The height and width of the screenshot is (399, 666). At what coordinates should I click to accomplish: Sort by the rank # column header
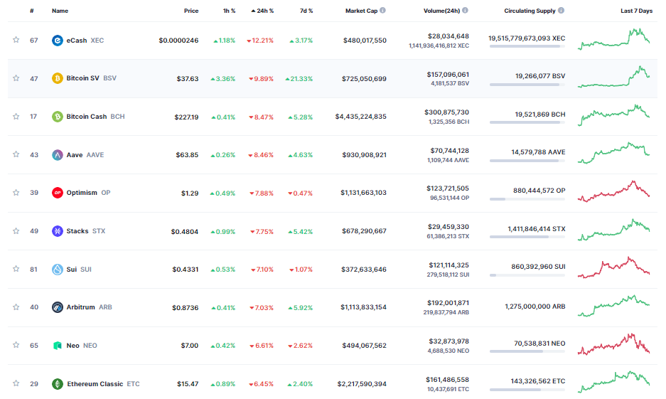coord(32,11)
